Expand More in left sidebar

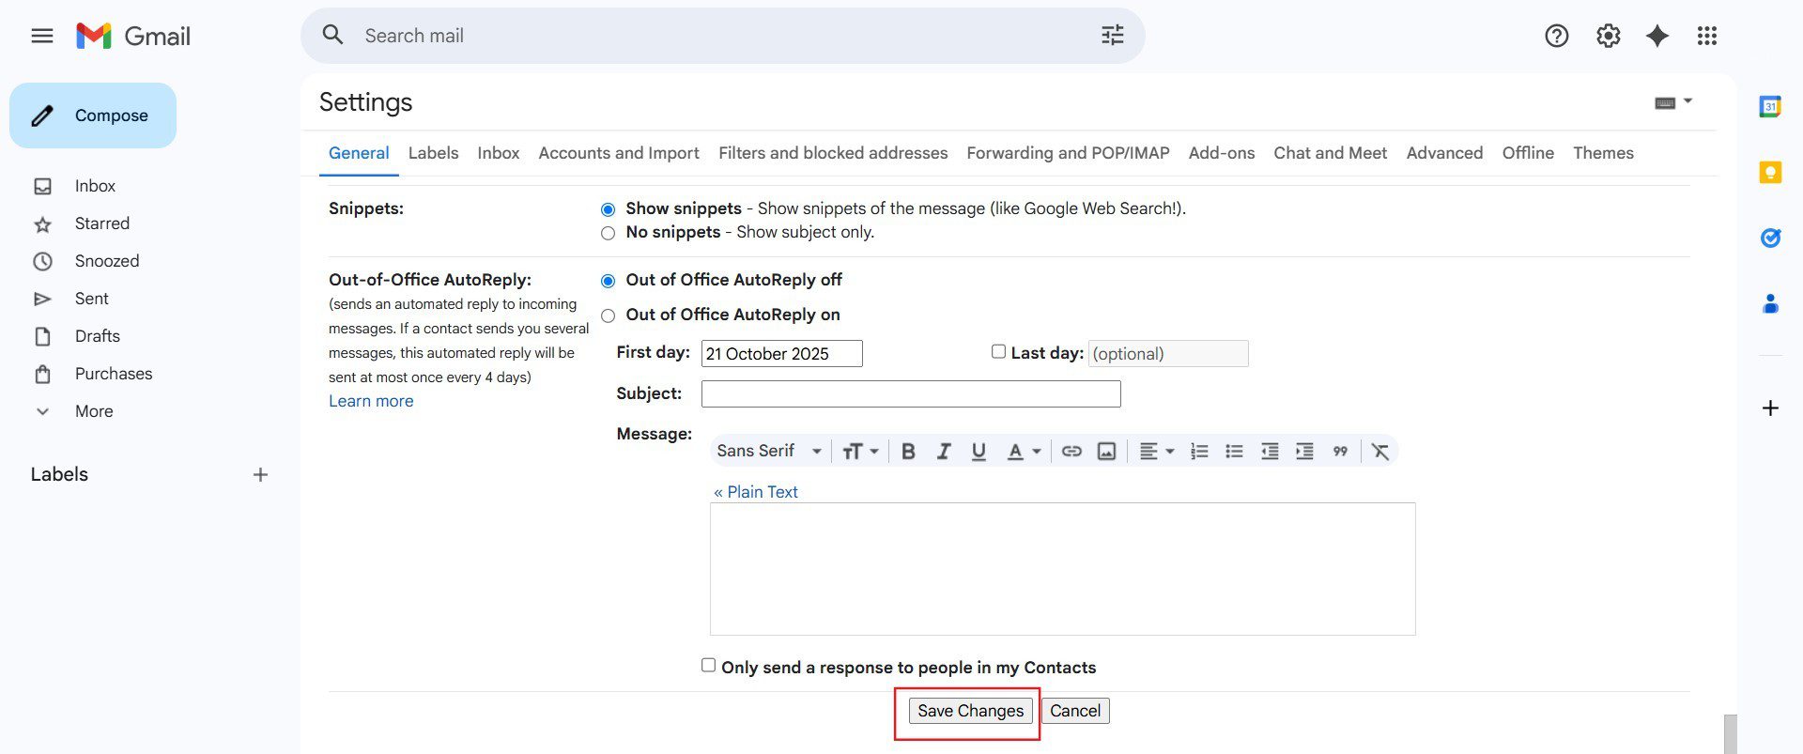coord(93,411)
